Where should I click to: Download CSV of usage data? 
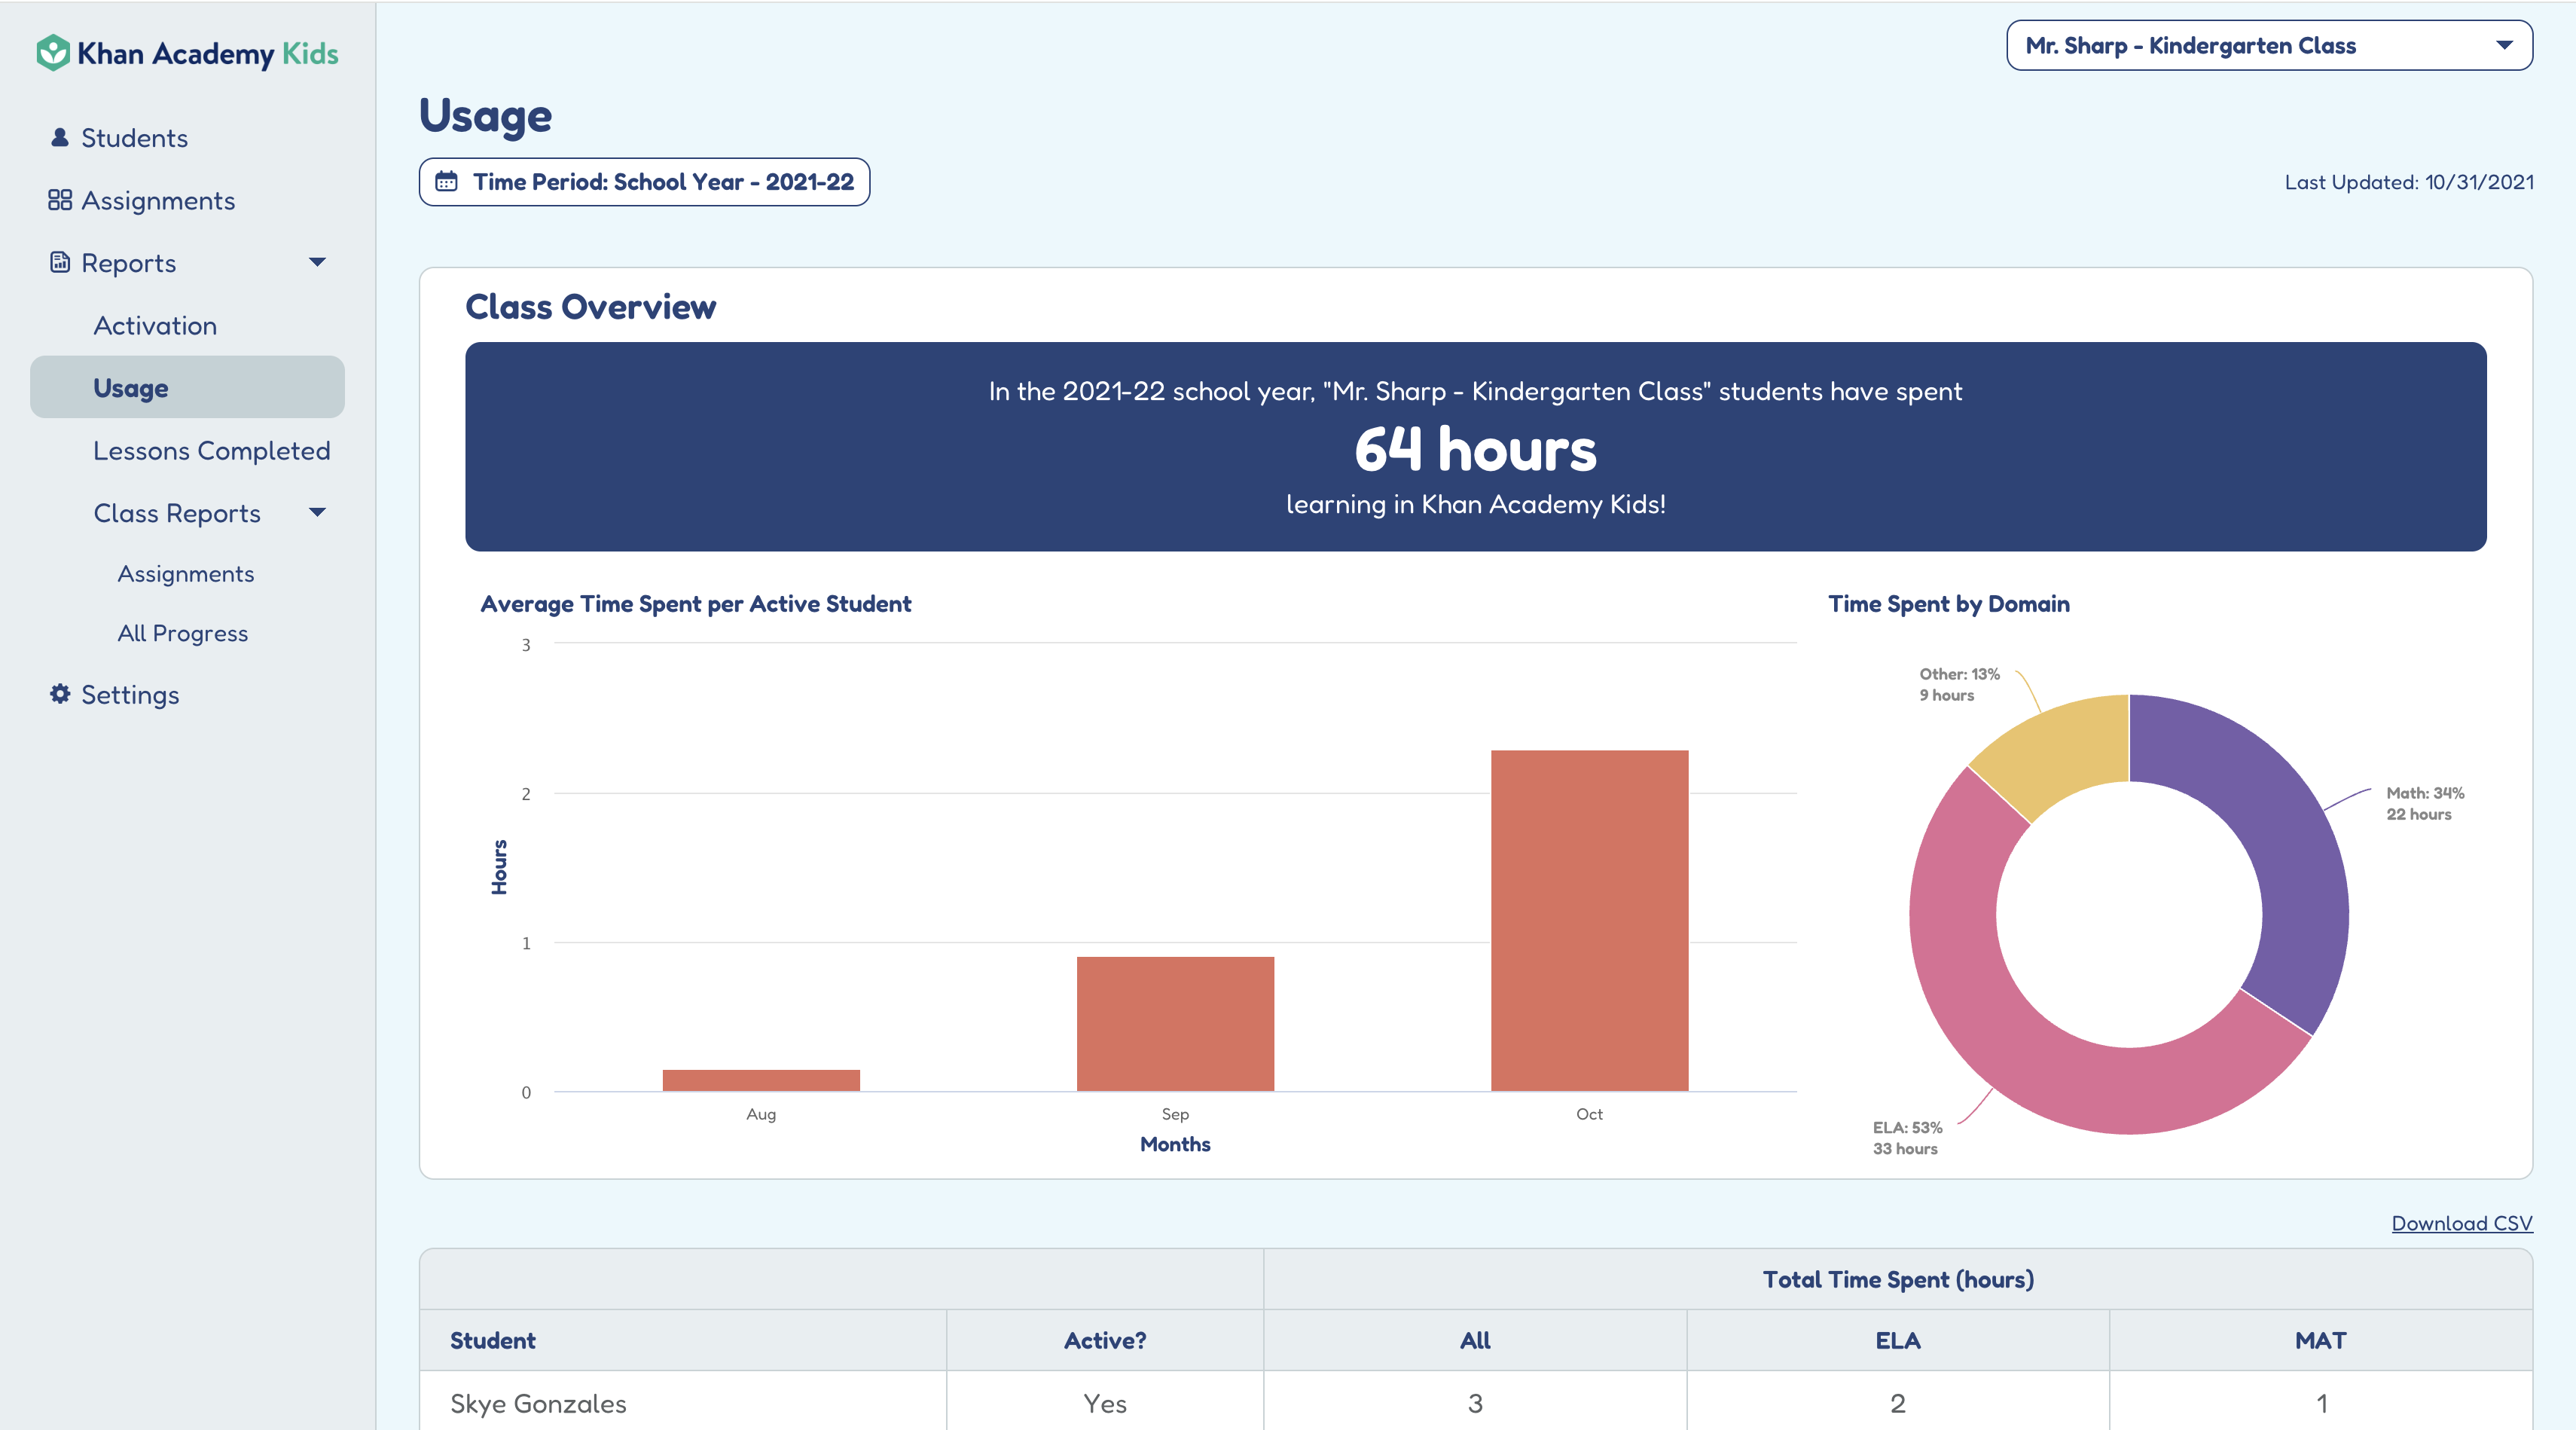pyautogui.click(x=2461, y=1223)
